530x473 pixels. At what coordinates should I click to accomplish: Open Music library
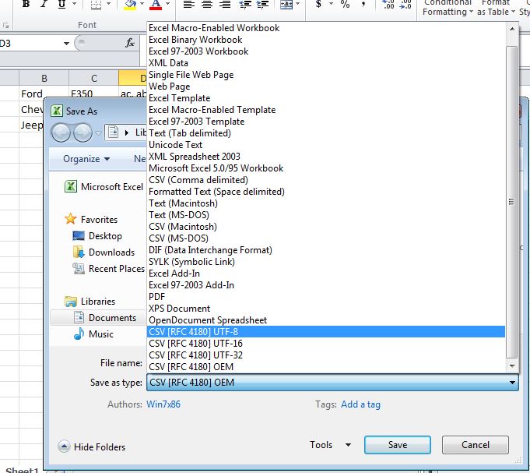93,334
